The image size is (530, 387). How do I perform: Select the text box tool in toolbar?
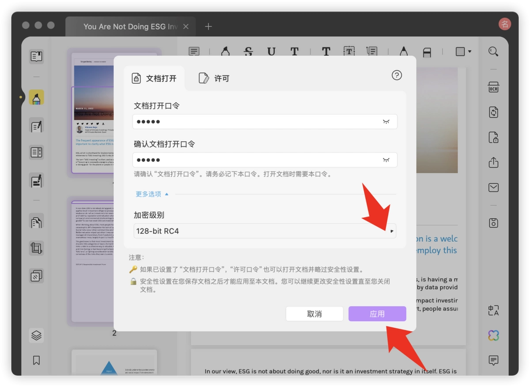(x=349, y=52)
